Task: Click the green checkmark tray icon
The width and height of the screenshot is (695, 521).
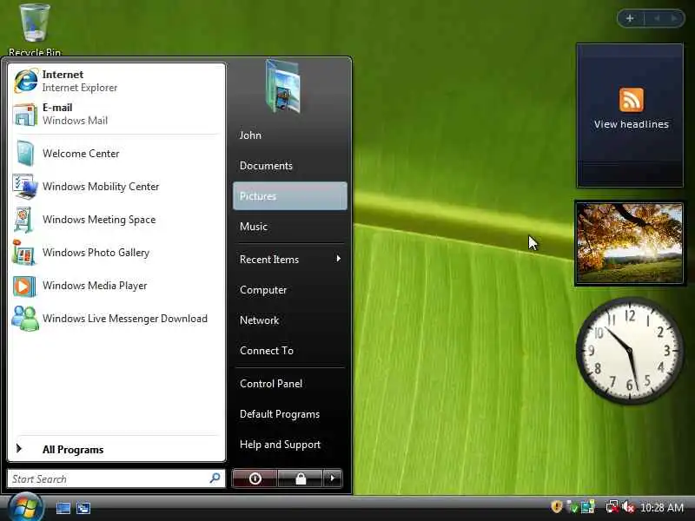Action: pyautogui.click(x=573, y=508)
